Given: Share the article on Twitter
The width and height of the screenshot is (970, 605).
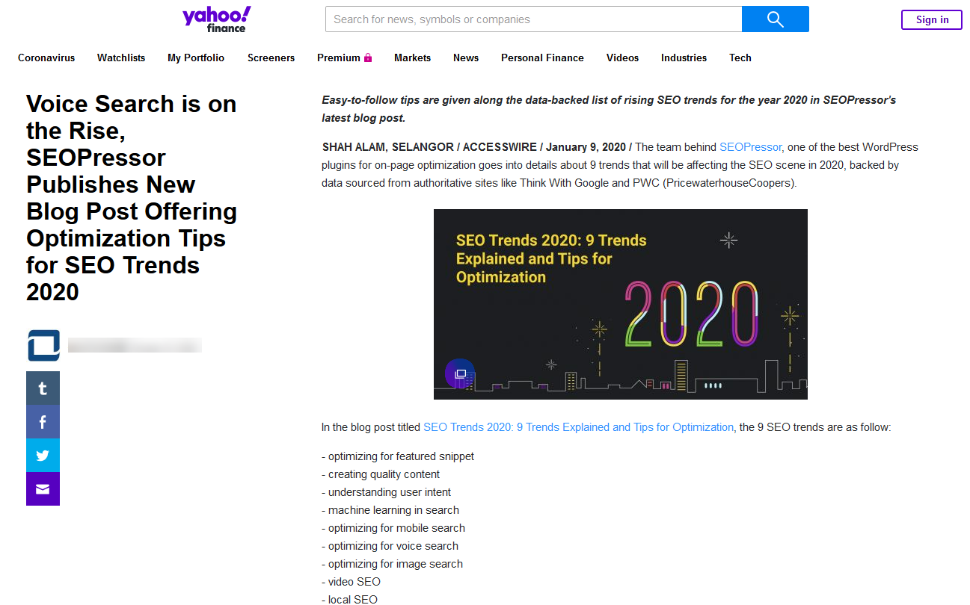Looking at the screenshot, I should coord(43,456).
